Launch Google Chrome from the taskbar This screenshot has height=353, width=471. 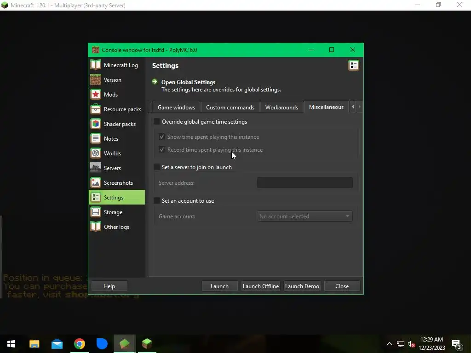click(79, 344)
